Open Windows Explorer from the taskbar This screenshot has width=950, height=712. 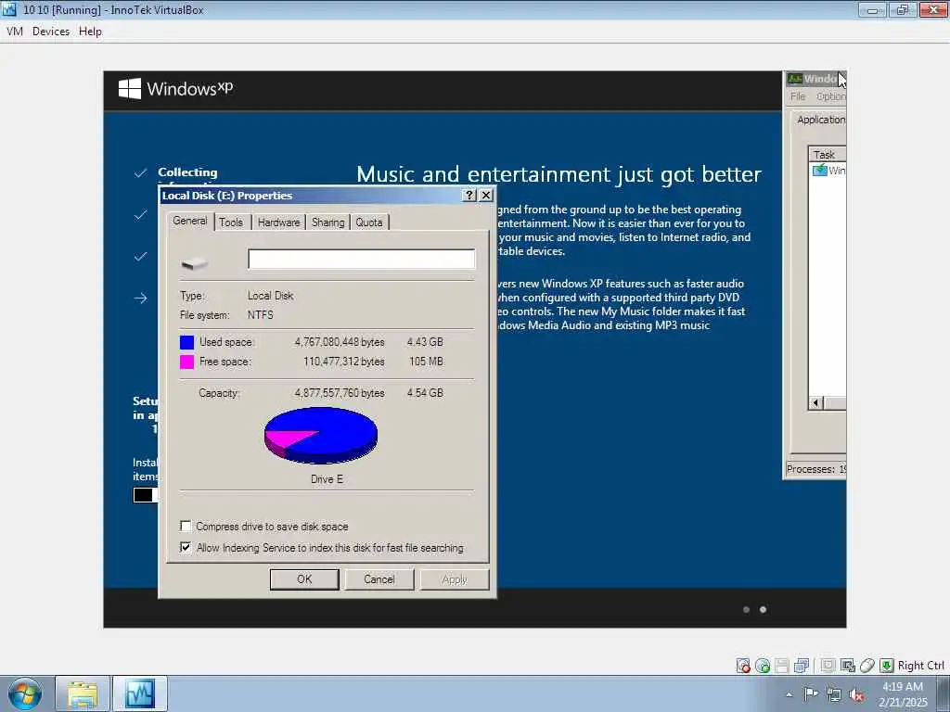[83, 693]
